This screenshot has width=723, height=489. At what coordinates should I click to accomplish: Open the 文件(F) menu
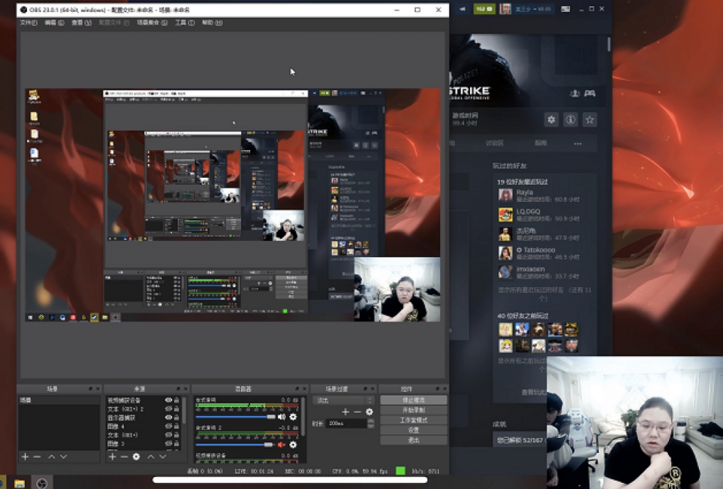coord(29,23)
